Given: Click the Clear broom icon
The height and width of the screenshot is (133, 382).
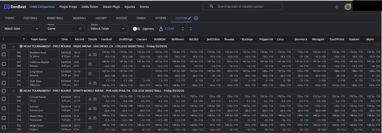Looking at the screenshot, I should tap(161, 28).
